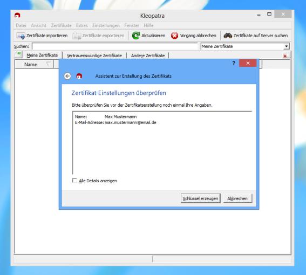The image size is (306, 275).
Task: Click the Zertifikate importieren icon
Action: click(x=21, y=36)
